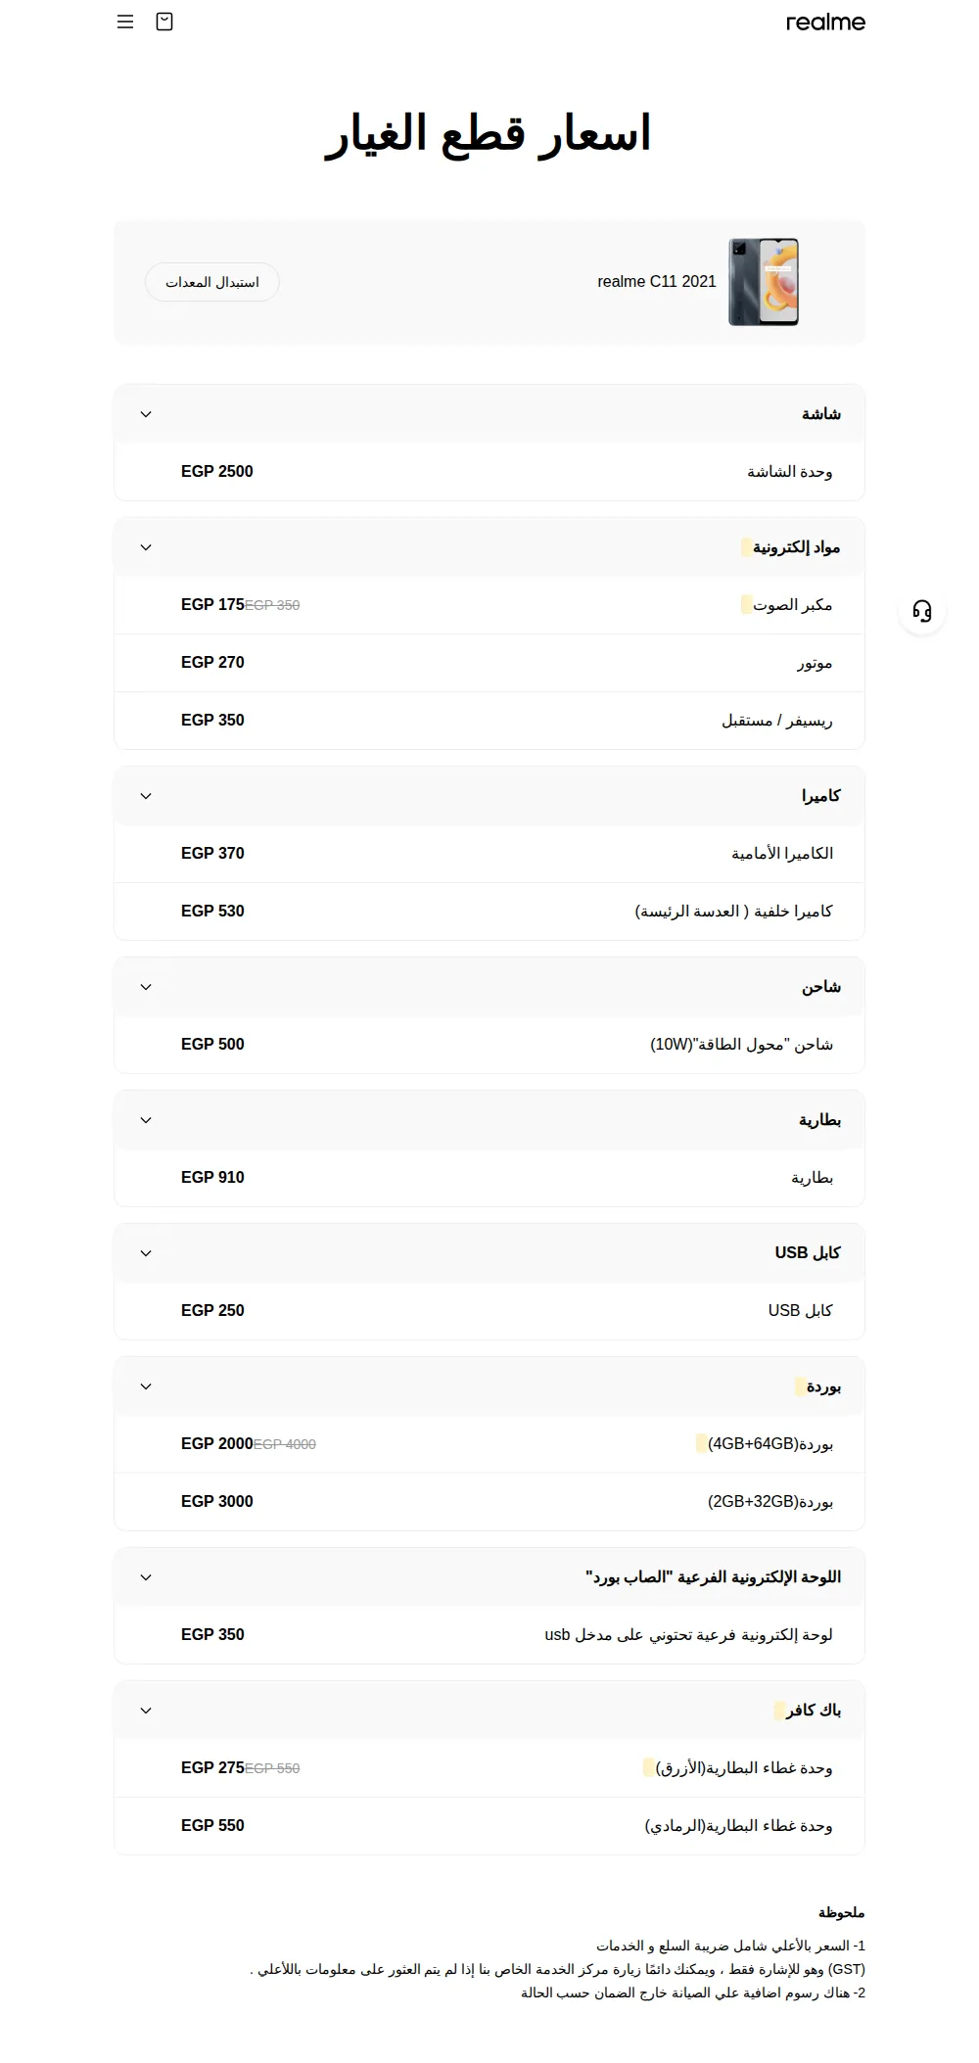Click the realme C11 2021 phone thumbnail
The height and width of the screenshot is (2063, 979).
click(764, 282)
